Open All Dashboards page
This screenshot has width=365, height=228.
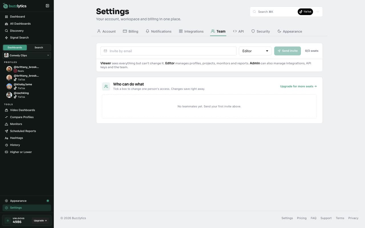click(27, 24)
